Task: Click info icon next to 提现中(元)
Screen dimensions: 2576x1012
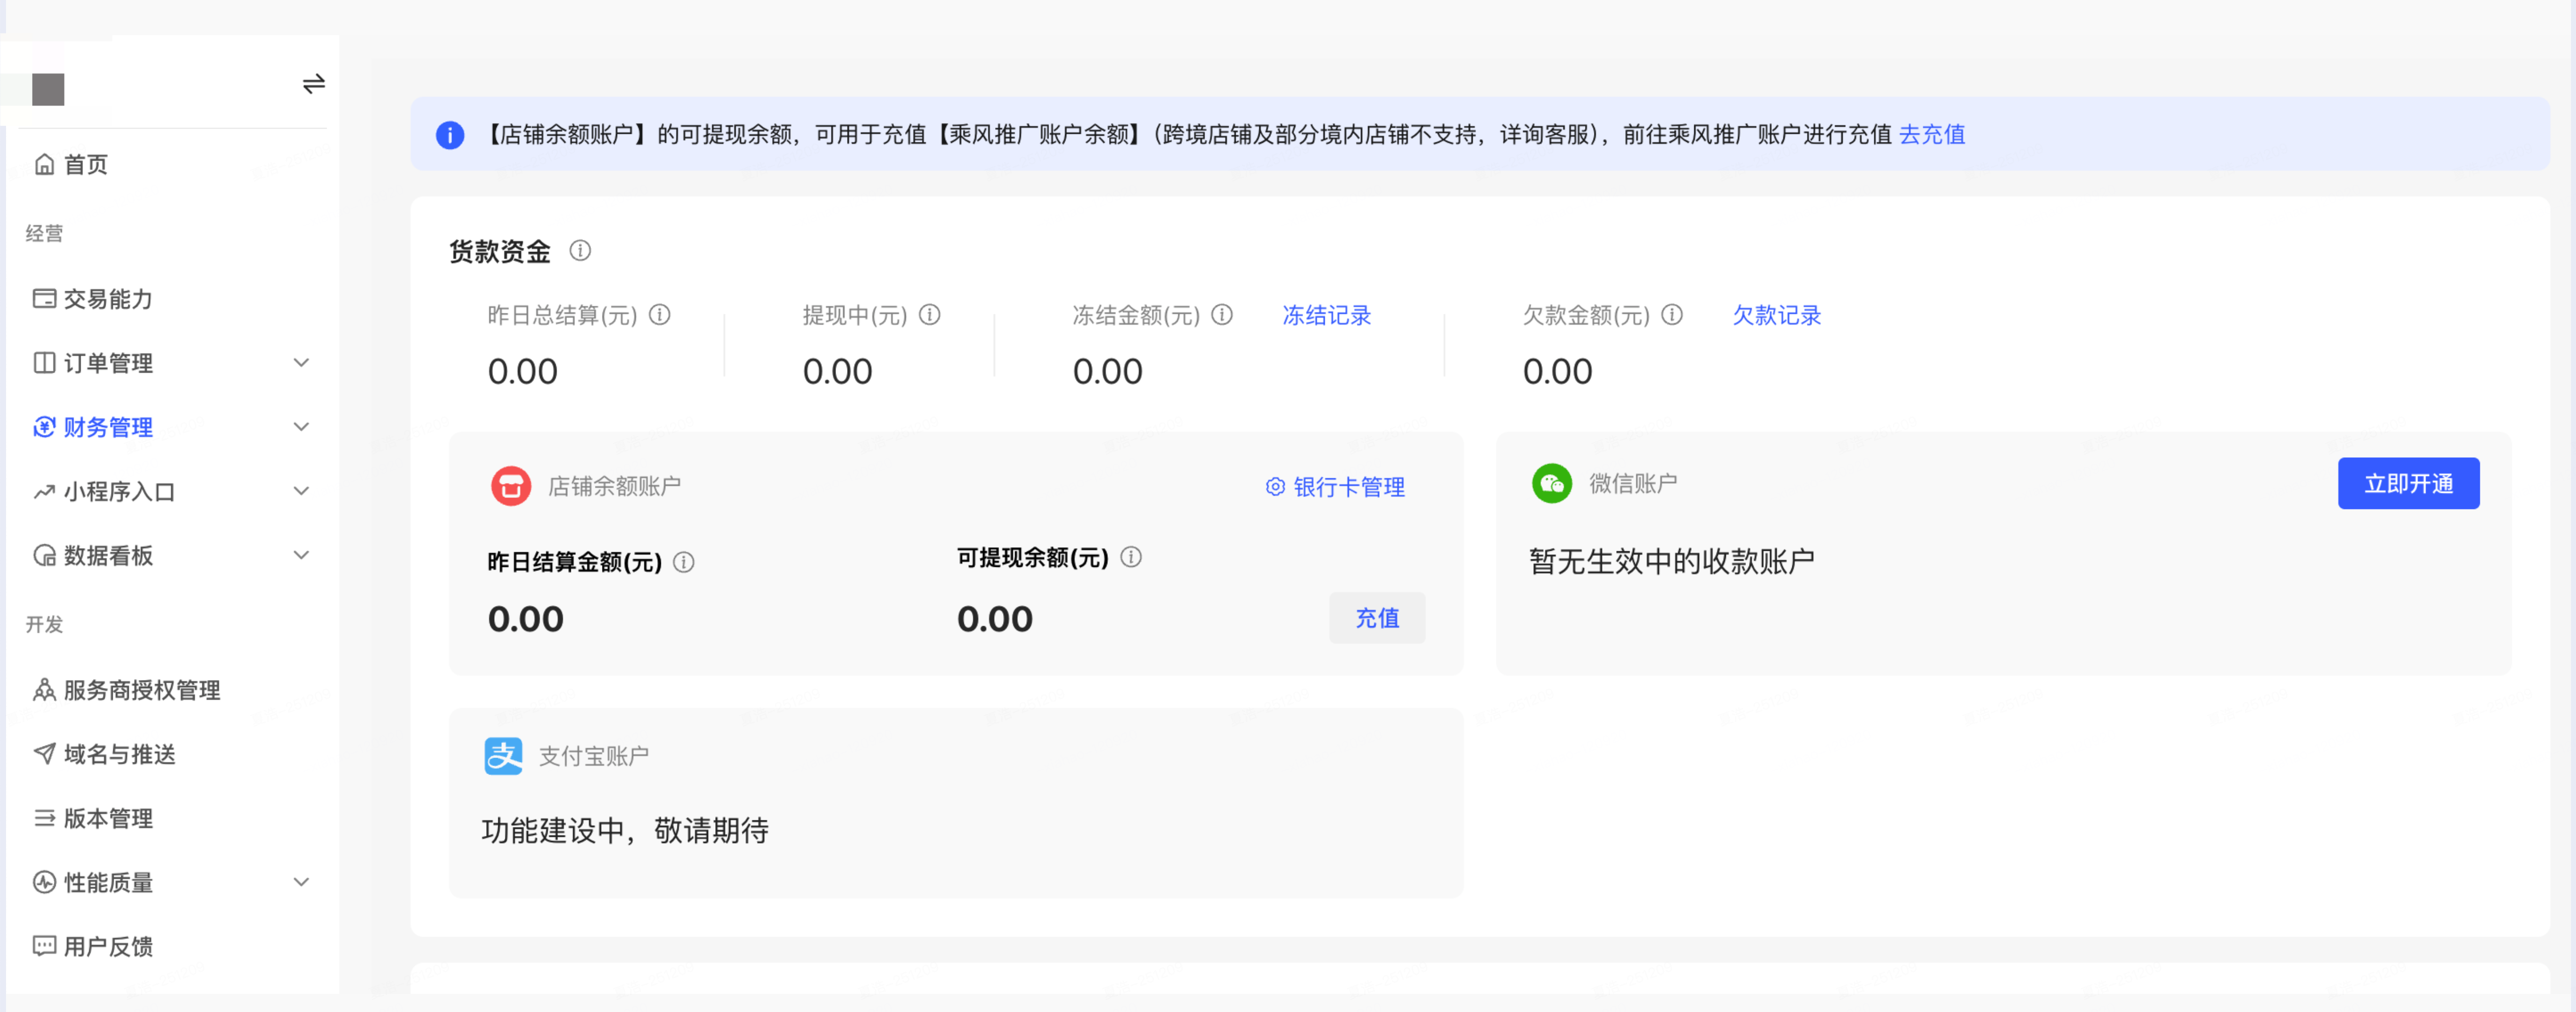Action: click(930, 315)
